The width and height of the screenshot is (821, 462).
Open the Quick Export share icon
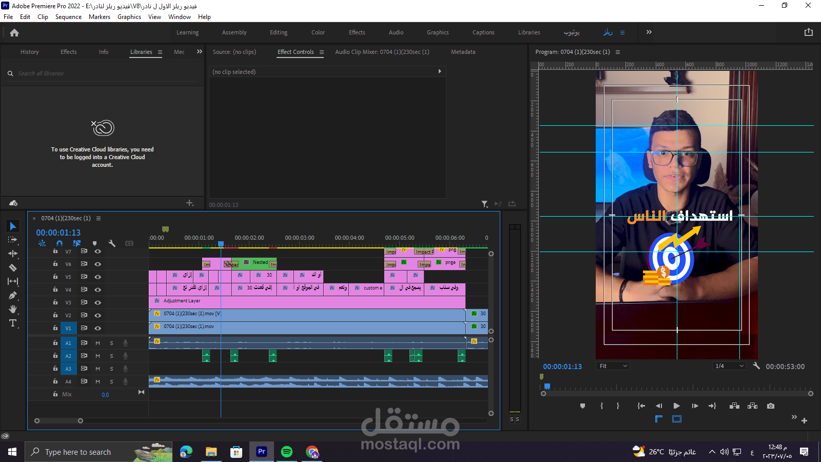(x=809, y=32)
